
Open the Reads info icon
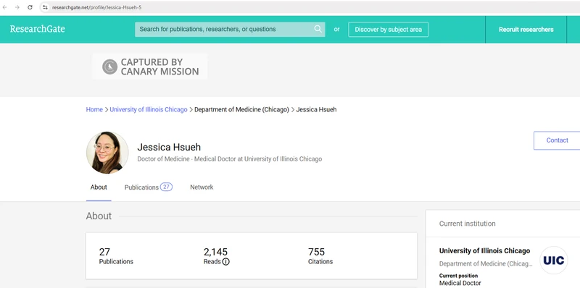(226, 262)
